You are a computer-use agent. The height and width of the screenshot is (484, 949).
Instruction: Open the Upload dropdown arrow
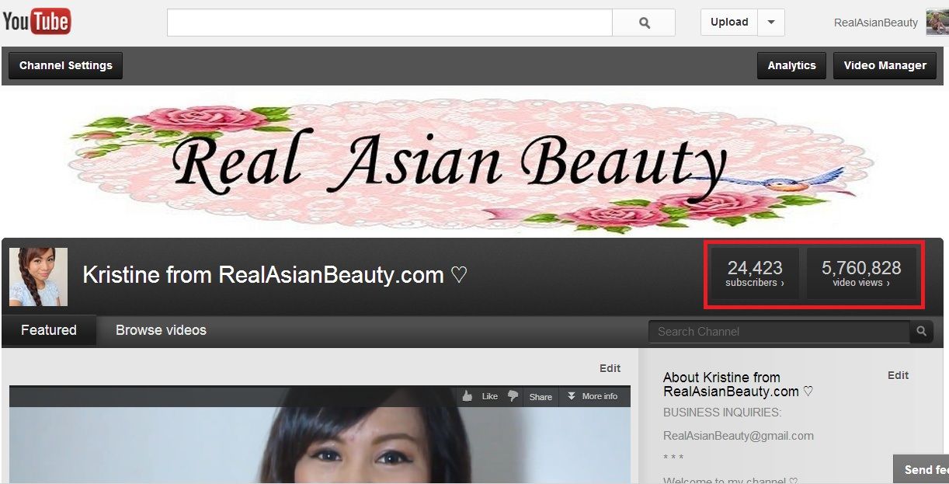[x=771, y=23]
